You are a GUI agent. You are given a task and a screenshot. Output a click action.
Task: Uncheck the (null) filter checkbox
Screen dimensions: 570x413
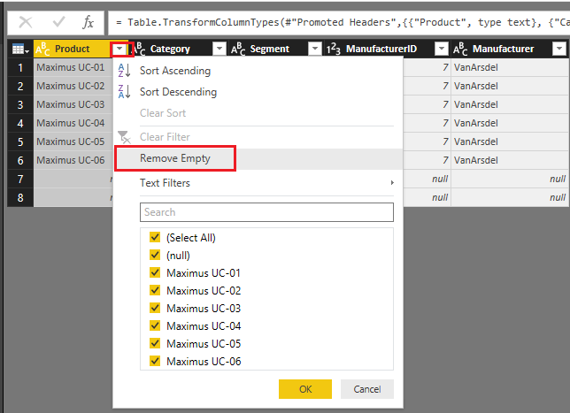[x=155, y=255]
